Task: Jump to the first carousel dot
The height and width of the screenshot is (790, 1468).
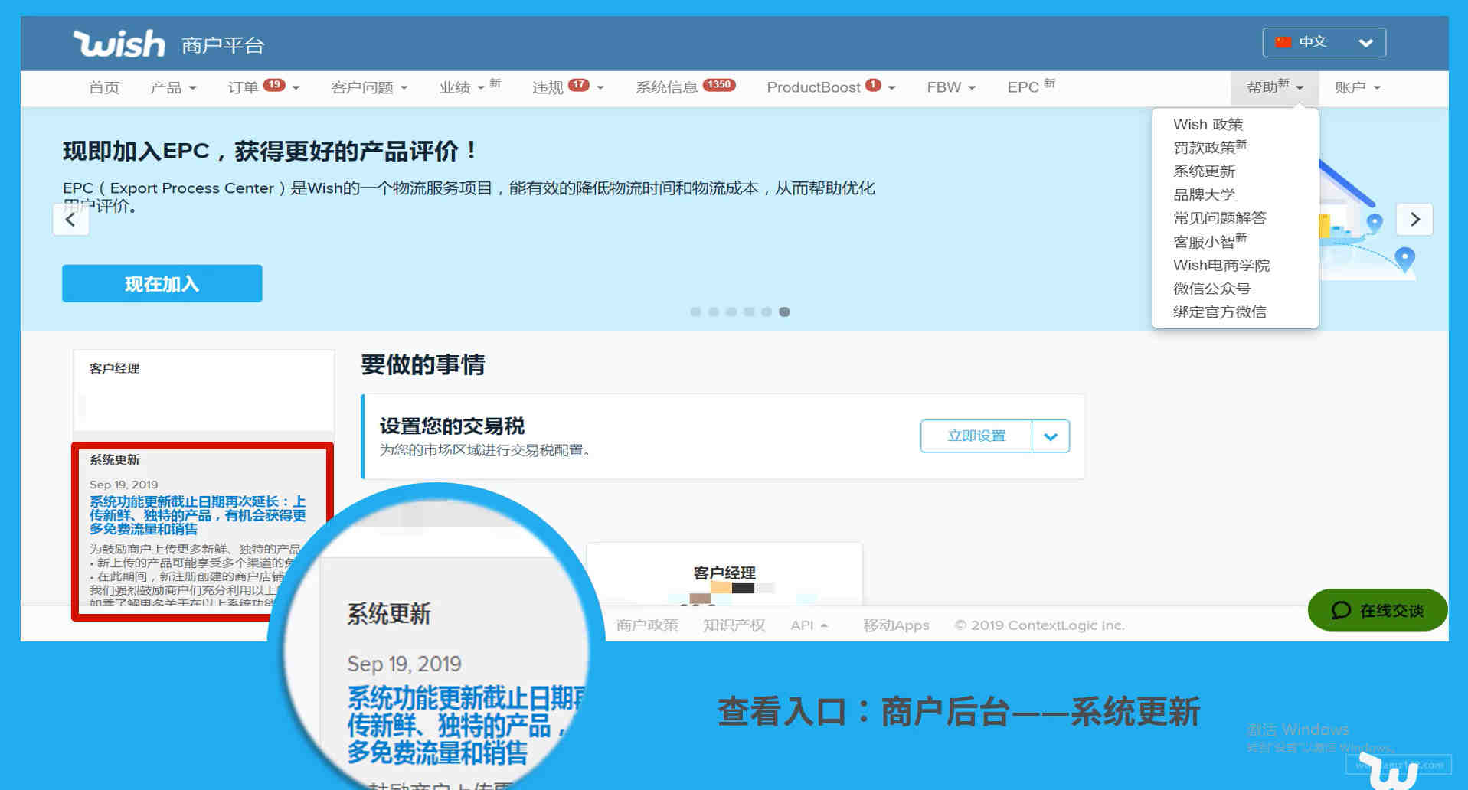Action: [x=695, y=312]
